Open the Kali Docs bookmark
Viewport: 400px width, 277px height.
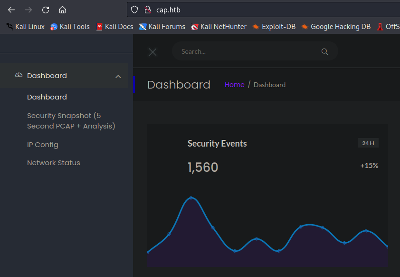click(114, 27)
